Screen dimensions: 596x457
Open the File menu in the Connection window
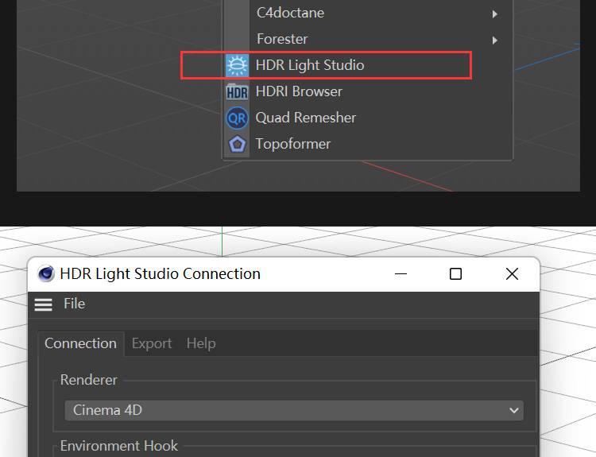(x=74, y=304)
